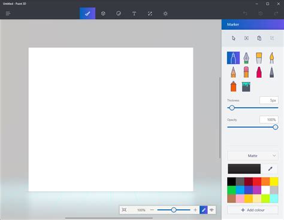The image size is (284, 220).
Task: Pick the Spray can tool
Action: click(233, 87)
